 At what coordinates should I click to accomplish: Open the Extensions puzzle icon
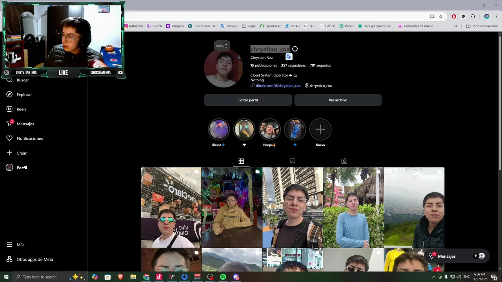473,16
